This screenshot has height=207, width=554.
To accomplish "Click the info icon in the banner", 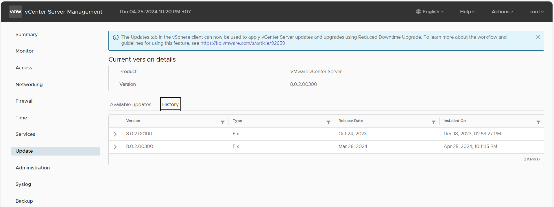I will pyautogui.click(x=116, y=38).
